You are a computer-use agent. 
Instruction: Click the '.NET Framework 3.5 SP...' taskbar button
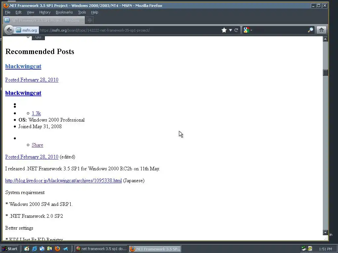(155, 249)
